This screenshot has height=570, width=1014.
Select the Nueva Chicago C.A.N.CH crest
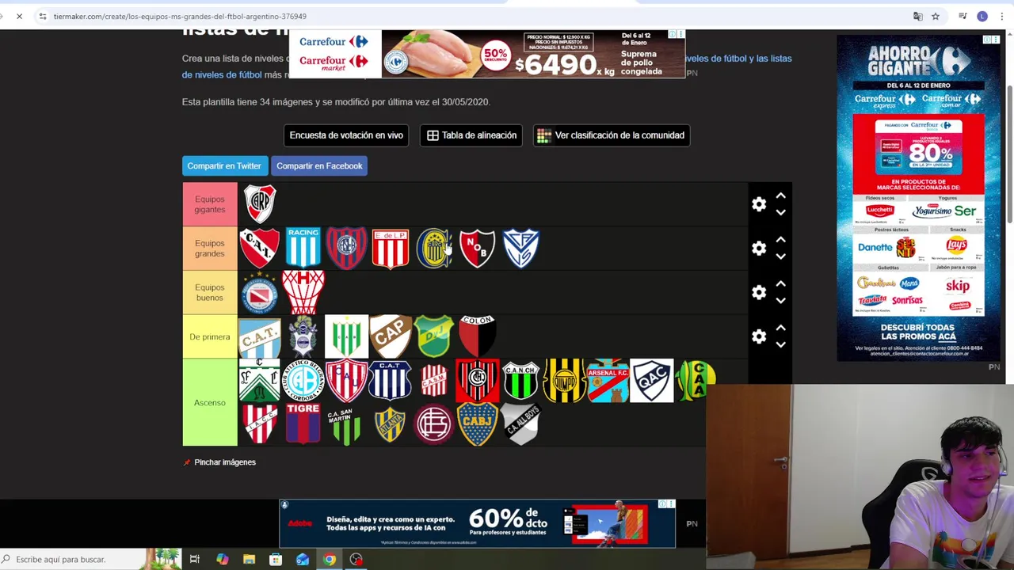[x=520, y=381]
